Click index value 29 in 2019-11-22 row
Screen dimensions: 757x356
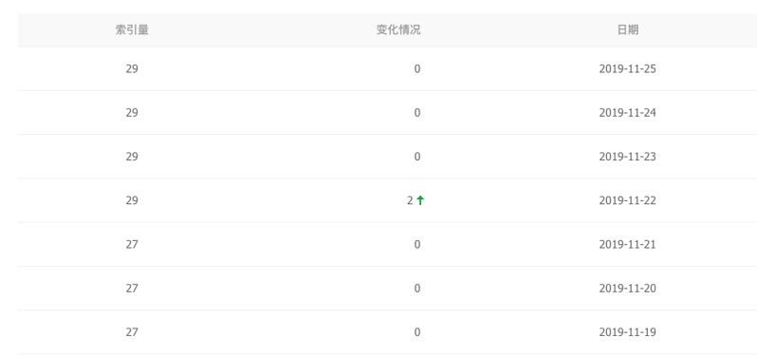(132, 200)
